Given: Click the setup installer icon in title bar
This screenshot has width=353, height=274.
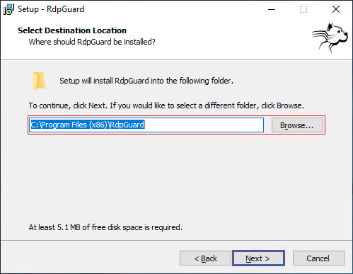Looking at the screenshot, I should coord(8,9).
